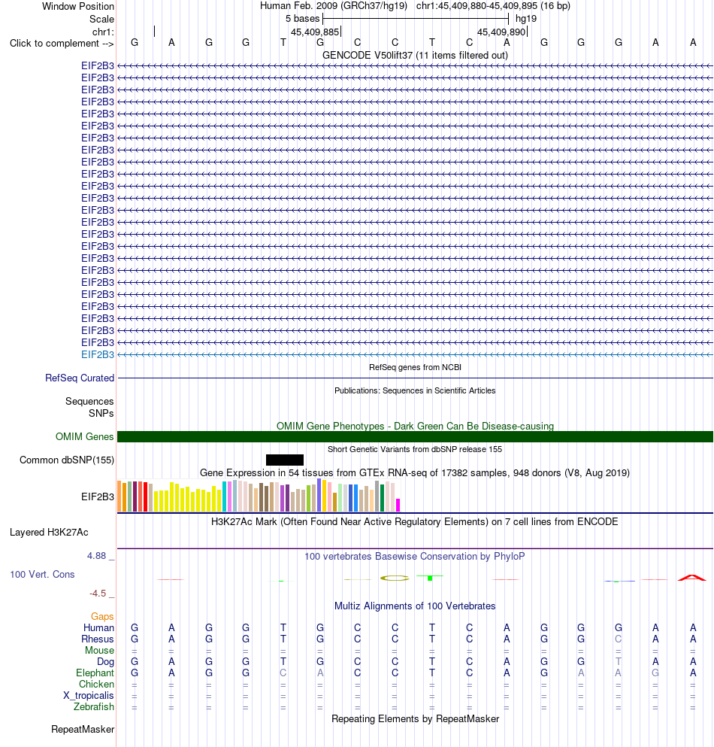714x747 pixels.
Task: Click the RefSeq Curated intron line
Action: 415,378
